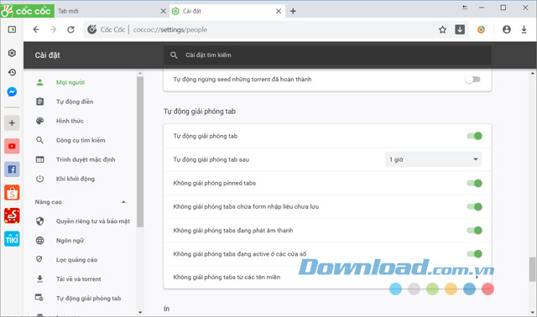Click scroll up arrow of main page
Viewport: 537px width, 317px height.
click(x=532, y=73)
